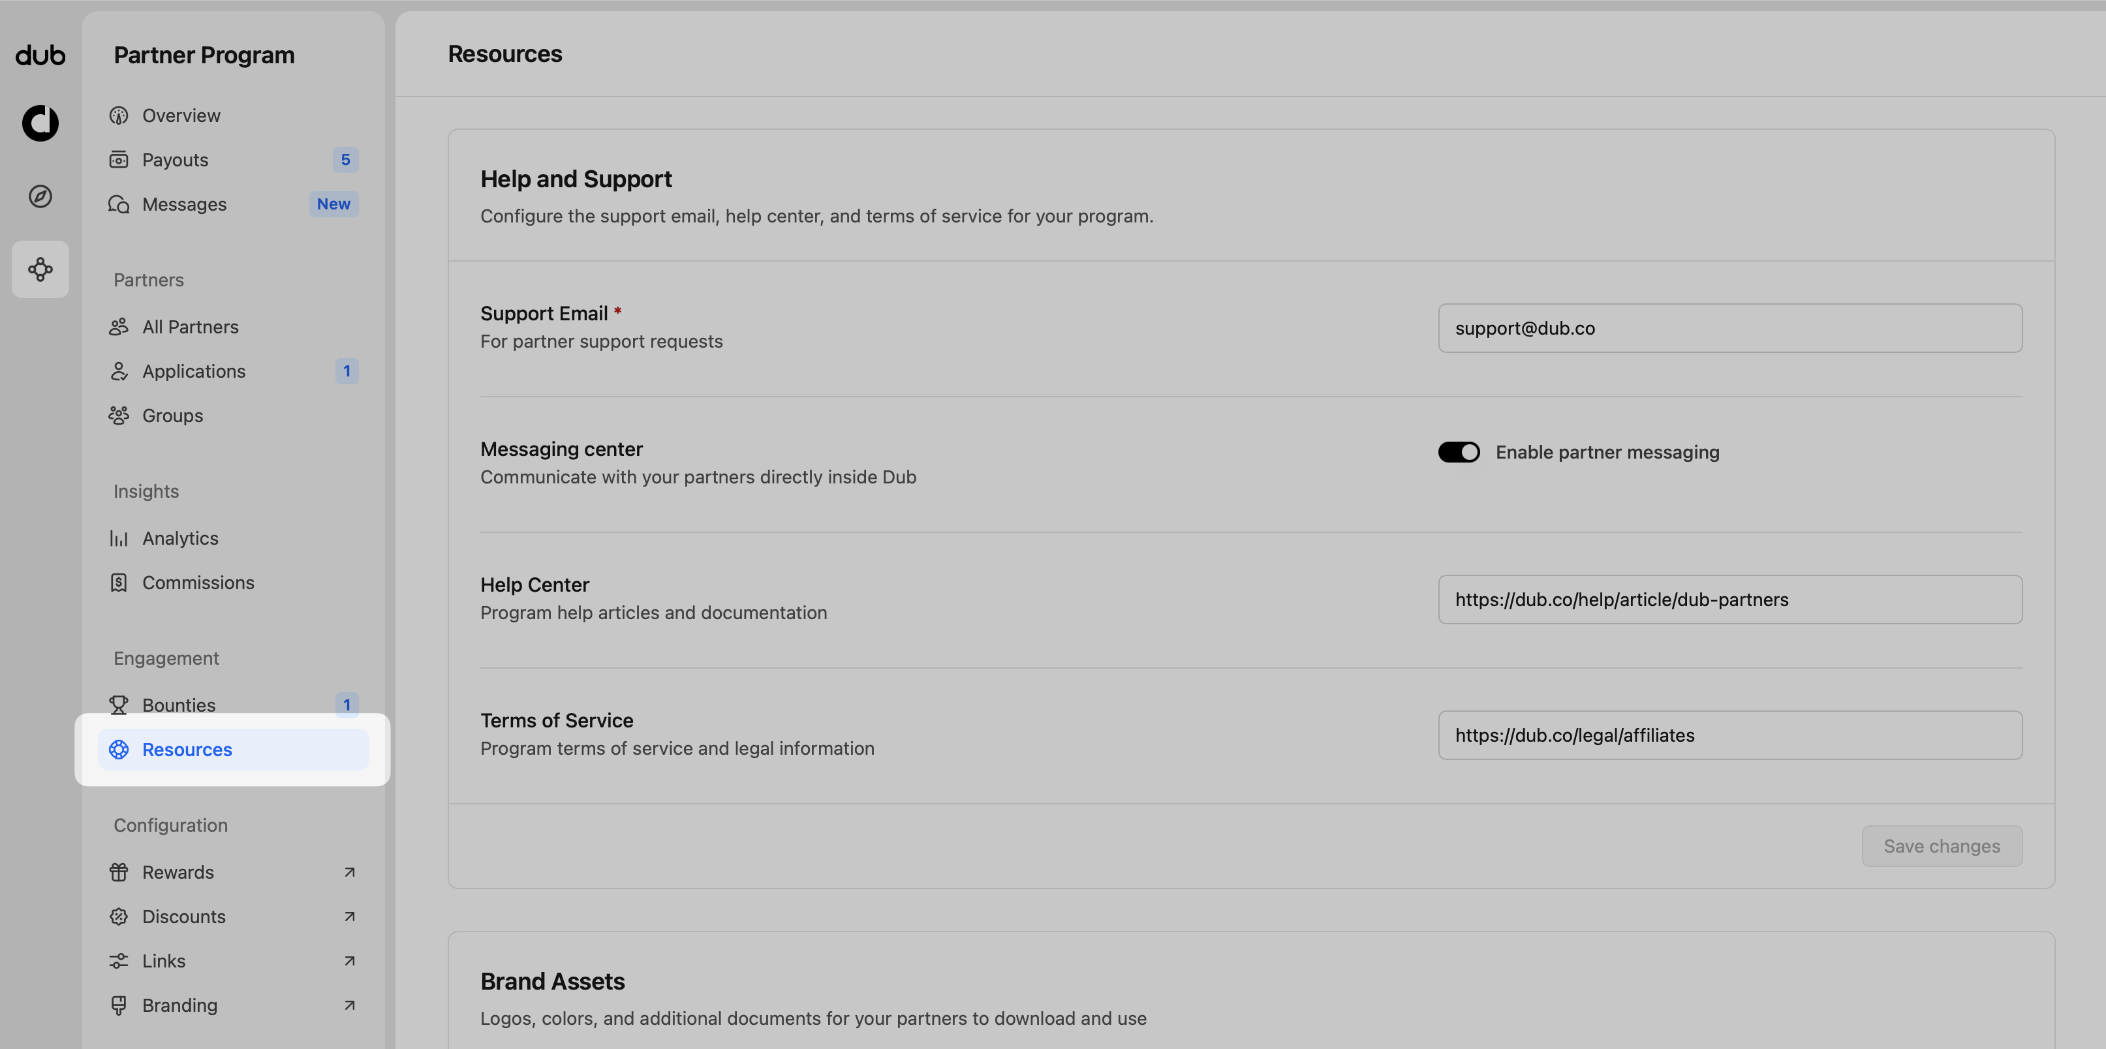Select the partner program network icon
This screenshot has height=1049, width=2106.
coord(40,269)
